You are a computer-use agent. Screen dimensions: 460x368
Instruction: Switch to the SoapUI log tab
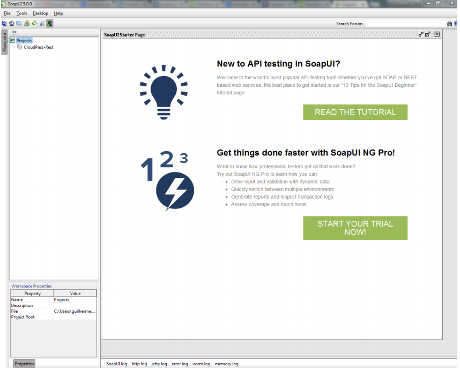tap(117, 364)
